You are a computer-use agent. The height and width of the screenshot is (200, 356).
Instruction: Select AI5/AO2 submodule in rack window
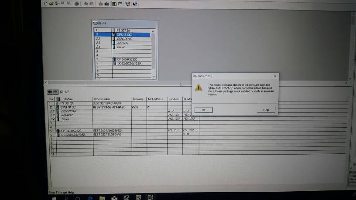tap(123, 43)
